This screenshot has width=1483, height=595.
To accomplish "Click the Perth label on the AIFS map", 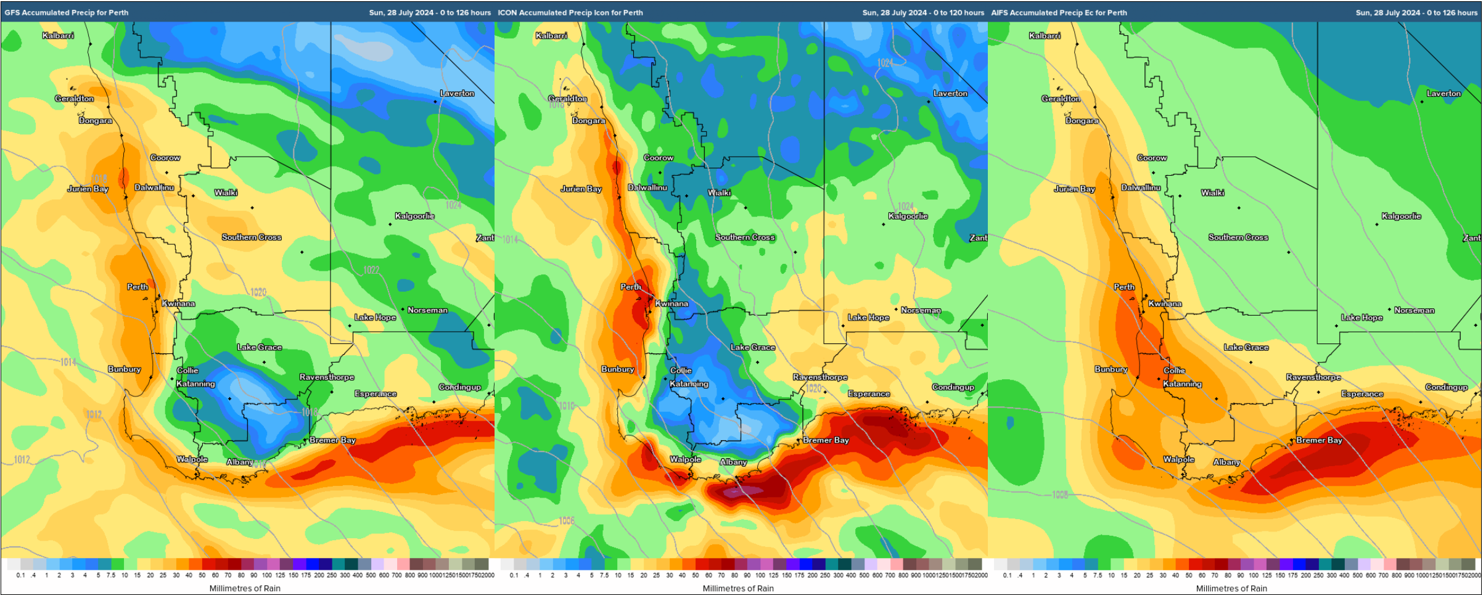I will [1124, 287].
